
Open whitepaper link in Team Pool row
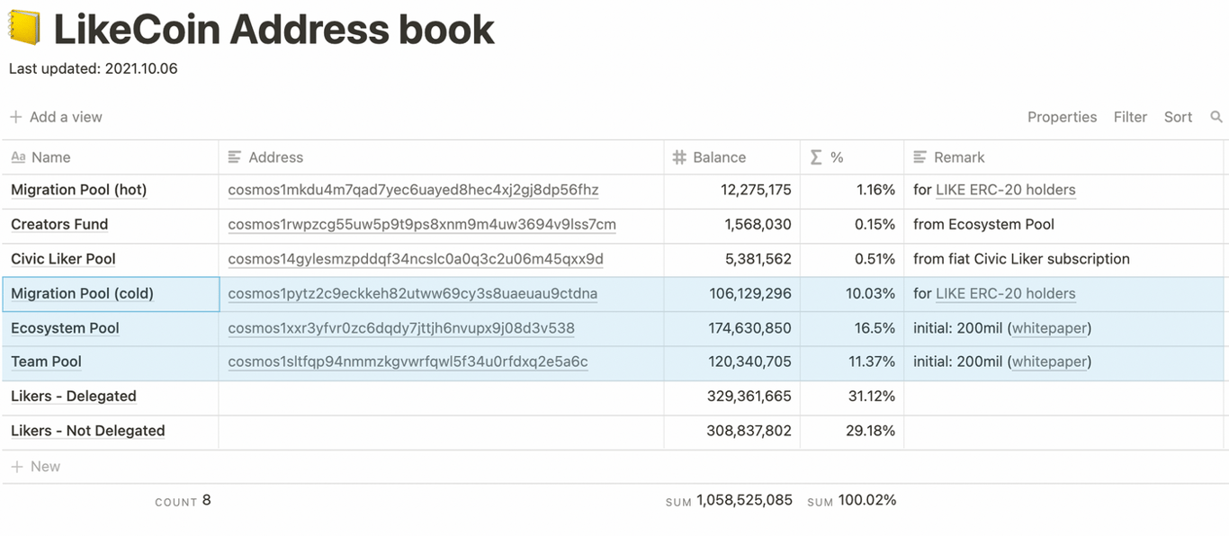coord(1049,362)
